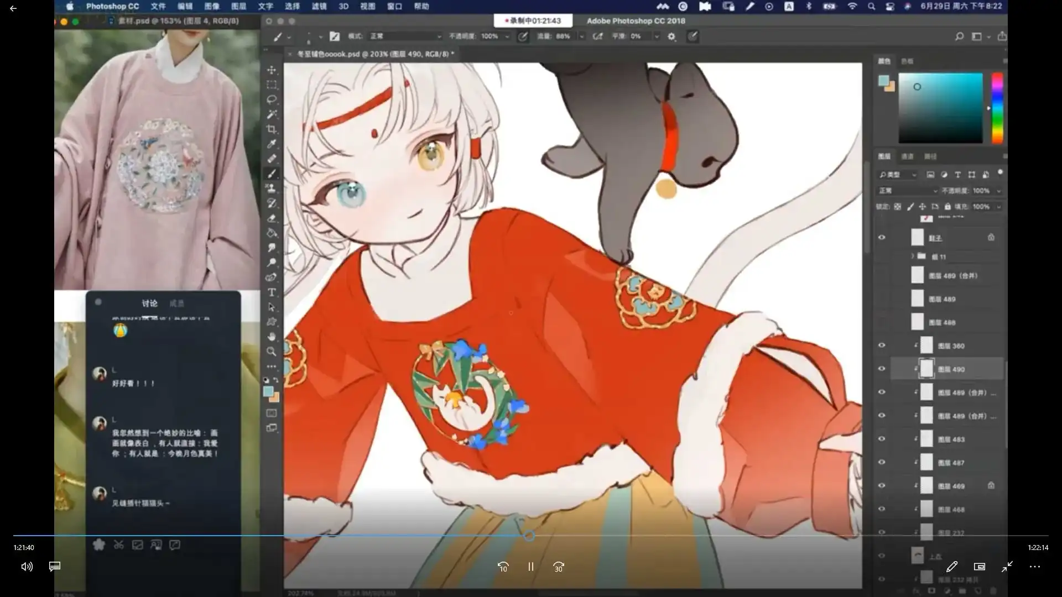
Task: Open the layer opacity 不透明度 dropdown arrow
Action: point(999,191)
